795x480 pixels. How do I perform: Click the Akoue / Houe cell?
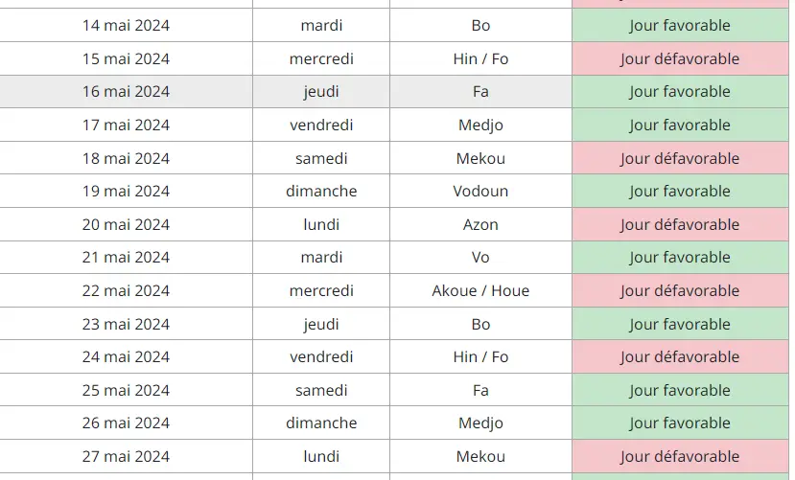click(x=480, y=291)
